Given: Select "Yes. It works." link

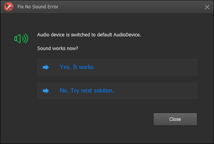Looking at the screenshot, I should pyautogui.click(x=77, y=67).
